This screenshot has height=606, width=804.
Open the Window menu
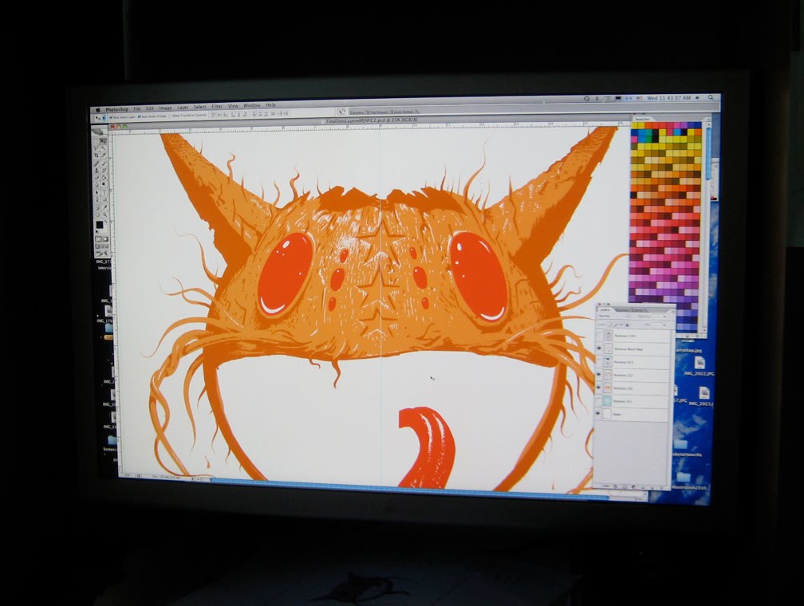pyautogui.click(x=252, y=105)
